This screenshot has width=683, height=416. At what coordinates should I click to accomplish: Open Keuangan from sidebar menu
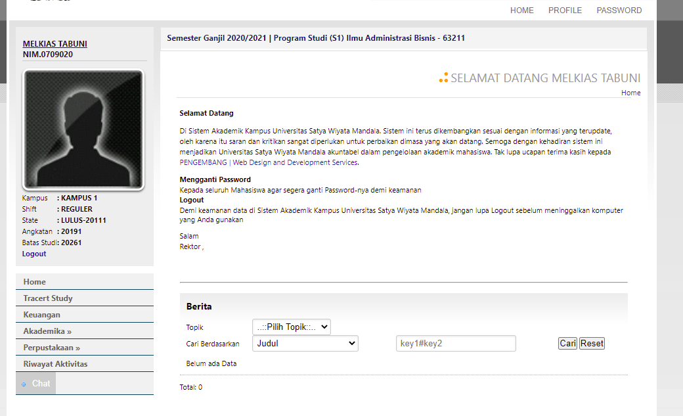coord(41,315)
